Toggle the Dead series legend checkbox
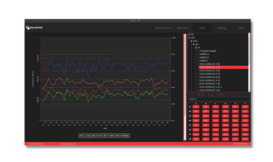The image size is (273, 162). [105, 136]
